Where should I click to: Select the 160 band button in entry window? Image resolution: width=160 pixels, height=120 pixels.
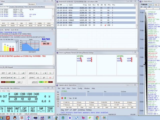coord(58,94)
